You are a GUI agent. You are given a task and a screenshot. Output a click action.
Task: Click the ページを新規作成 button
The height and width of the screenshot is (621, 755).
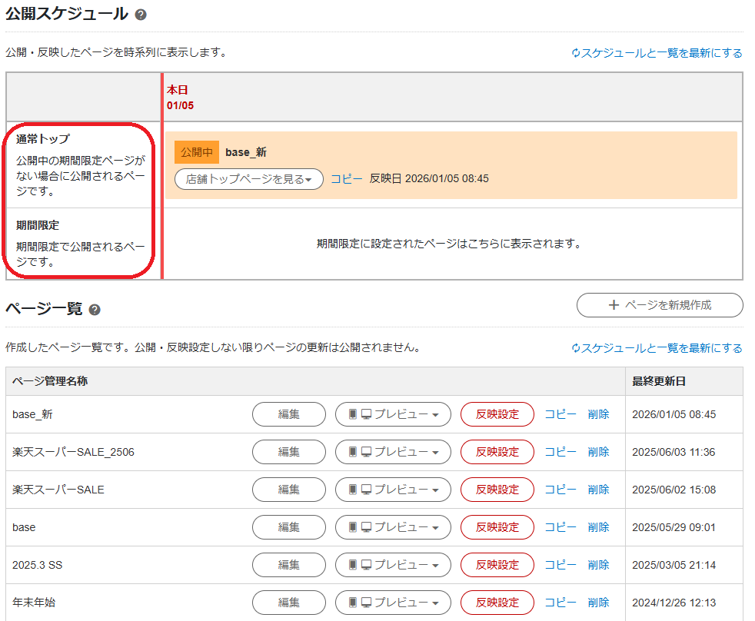click(x=659, y=305)
